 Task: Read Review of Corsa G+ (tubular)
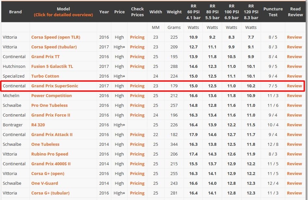[x=294, y=193]
